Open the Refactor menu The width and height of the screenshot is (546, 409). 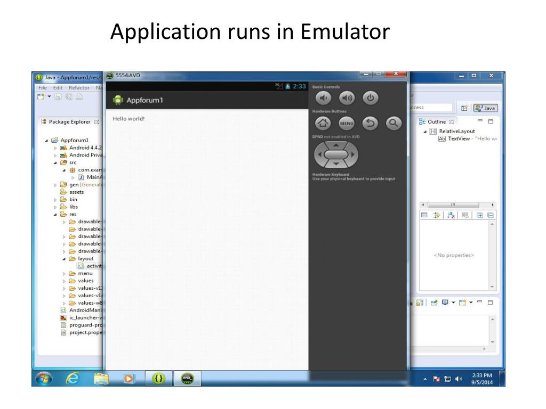point(79,88)
